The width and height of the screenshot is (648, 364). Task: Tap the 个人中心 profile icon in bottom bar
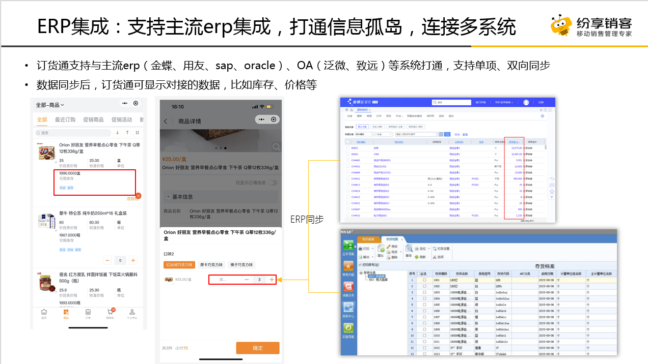click(x=132, y=313)
